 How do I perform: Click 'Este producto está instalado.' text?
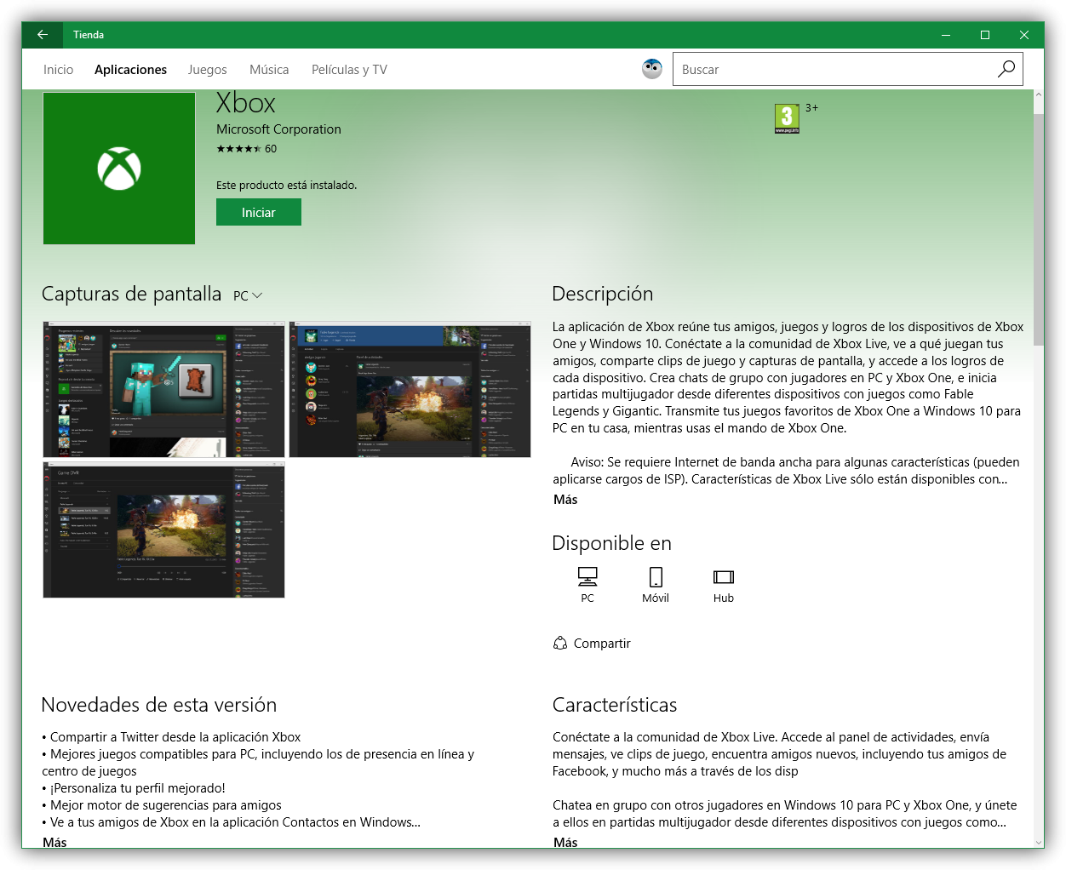(x=287, y=185)
